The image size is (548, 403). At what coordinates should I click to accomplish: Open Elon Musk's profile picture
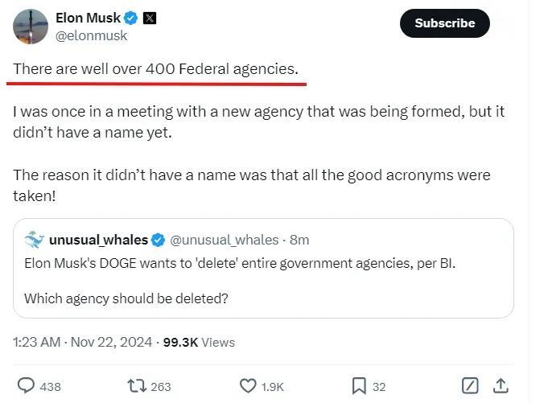pyautogui.click(x=31, y=27)
